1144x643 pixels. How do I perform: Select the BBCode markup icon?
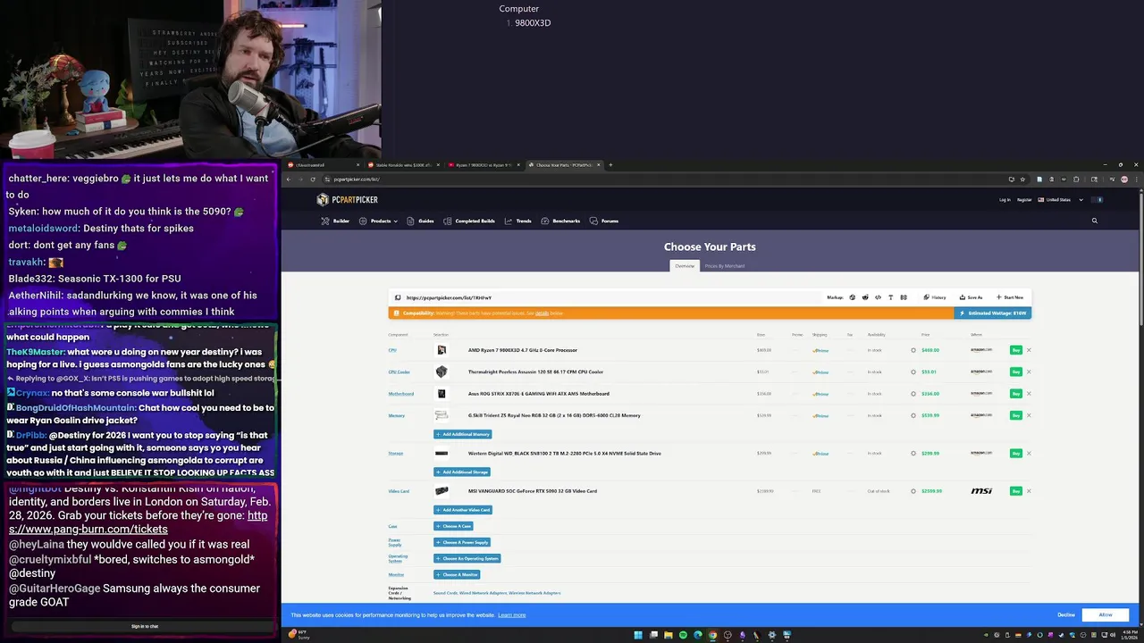coord(904,297)
